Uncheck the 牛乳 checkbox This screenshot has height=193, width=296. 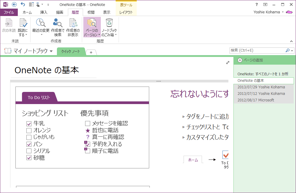tap(29, 124)
